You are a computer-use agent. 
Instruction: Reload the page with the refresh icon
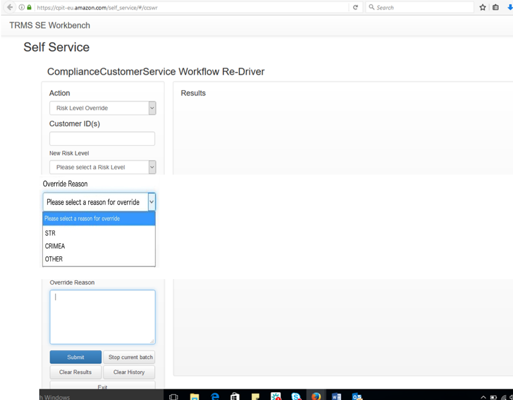coord(355,7)
